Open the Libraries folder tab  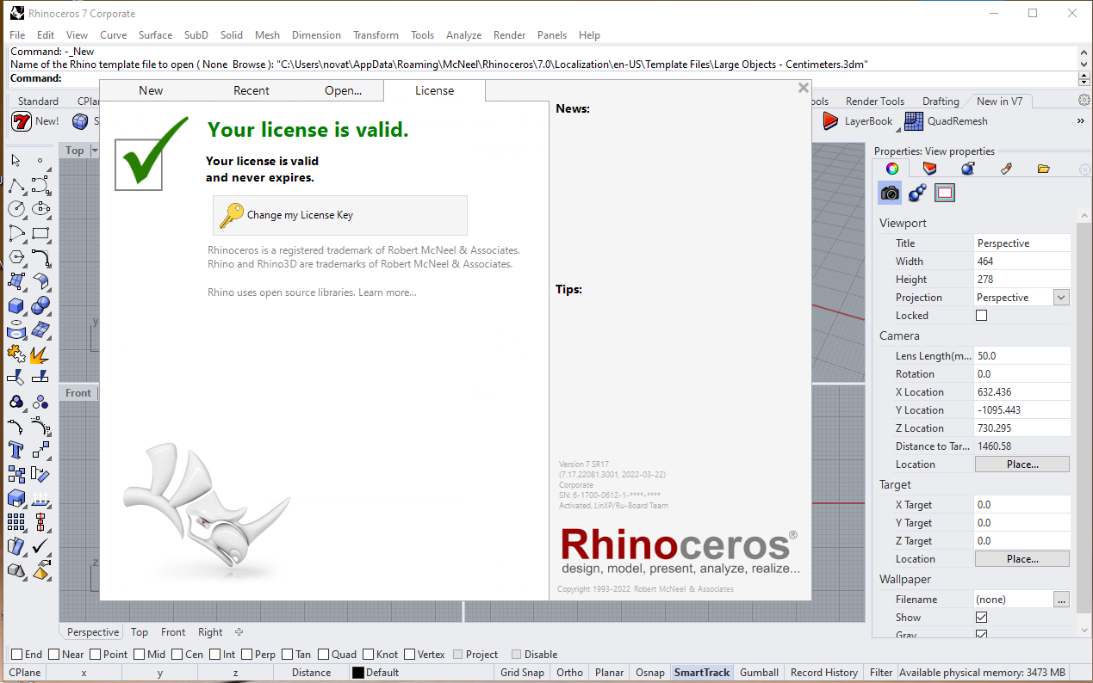click(1044, 169)
